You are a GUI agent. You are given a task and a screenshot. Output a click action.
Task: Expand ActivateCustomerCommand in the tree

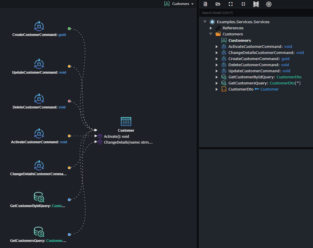pos(216,47)
